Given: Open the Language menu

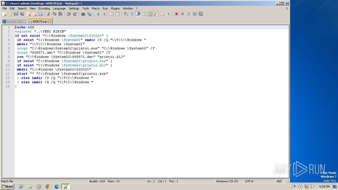Looking at the screenshot, I should [59, 8].
